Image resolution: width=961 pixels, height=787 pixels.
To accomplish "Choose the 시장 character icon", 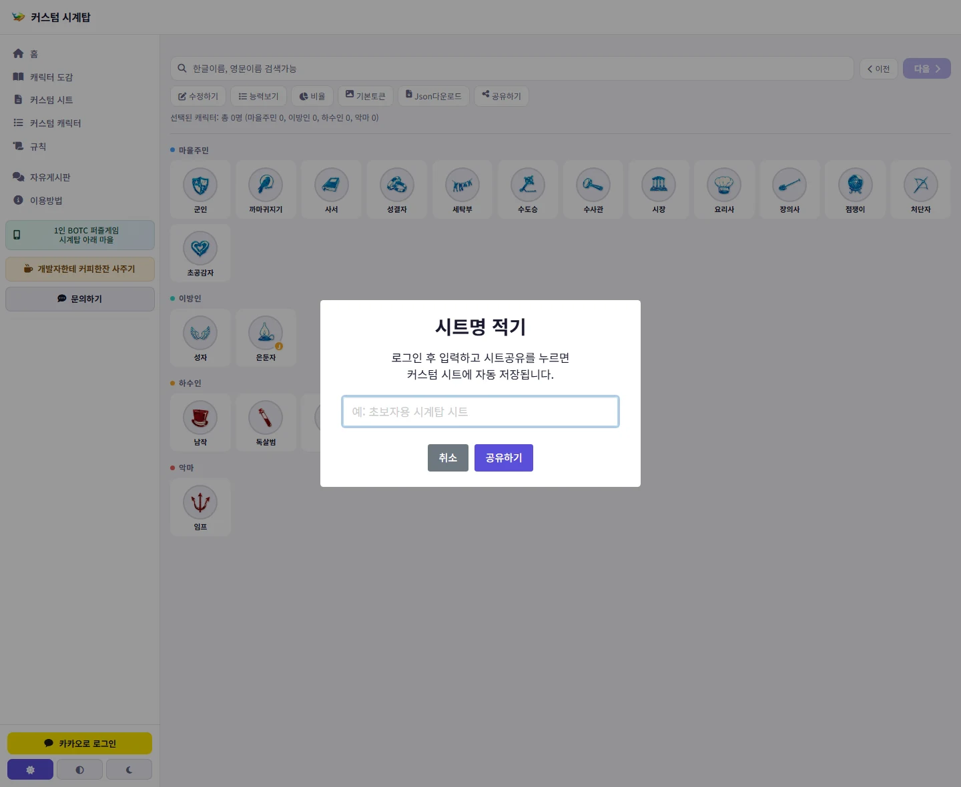I will coord(658,185).
